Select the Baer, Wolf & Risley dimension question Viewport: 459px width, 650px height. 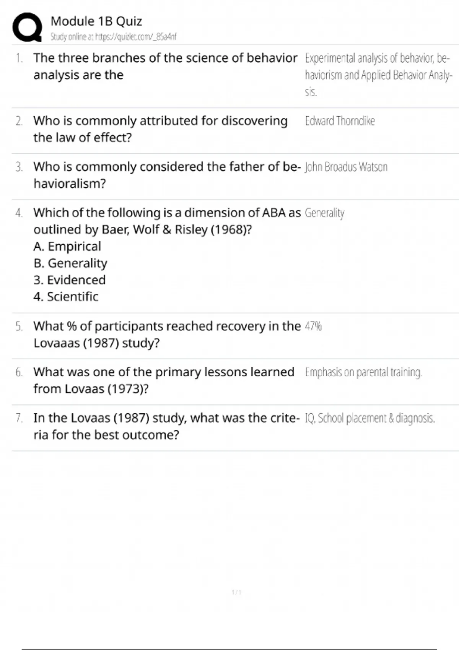tap(167, 221)
